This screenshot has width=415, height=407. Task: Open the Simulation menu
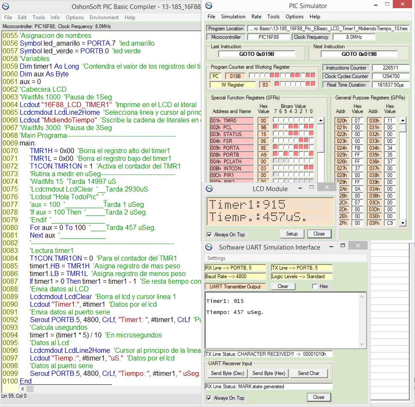pyautogui.click(x=233, y=17)
